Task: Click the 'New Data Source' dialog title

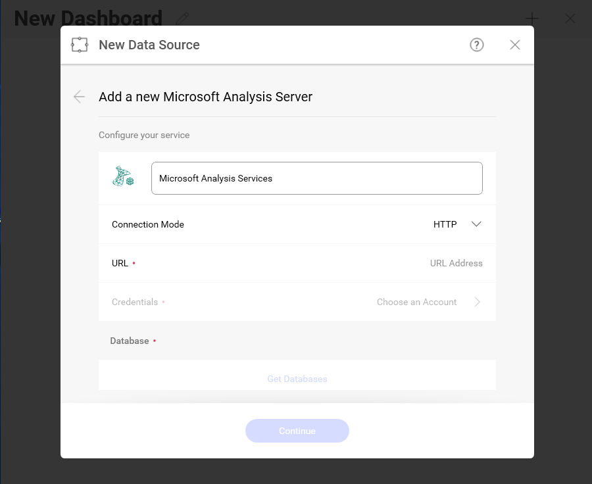Action: click(x=149, y=45)
